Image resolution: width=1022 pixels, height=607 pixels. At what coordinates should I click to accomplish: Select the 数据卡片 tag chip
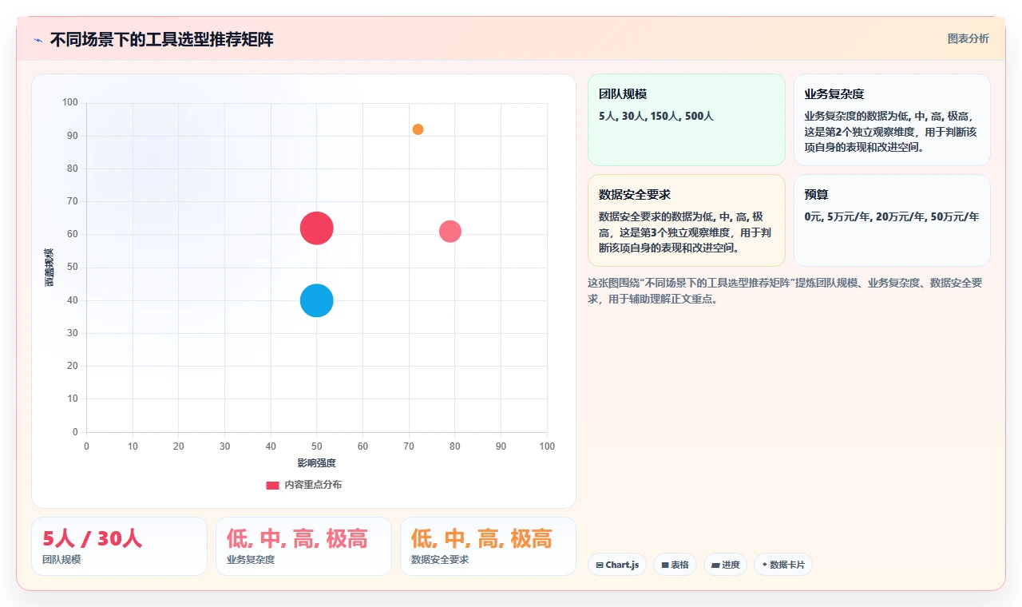[783, 565]
